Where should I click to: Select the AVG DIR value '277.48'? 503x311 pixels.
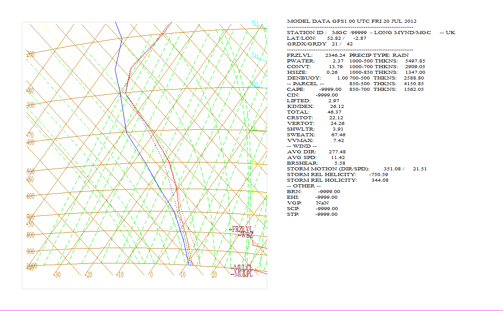[x=337, y=152]
